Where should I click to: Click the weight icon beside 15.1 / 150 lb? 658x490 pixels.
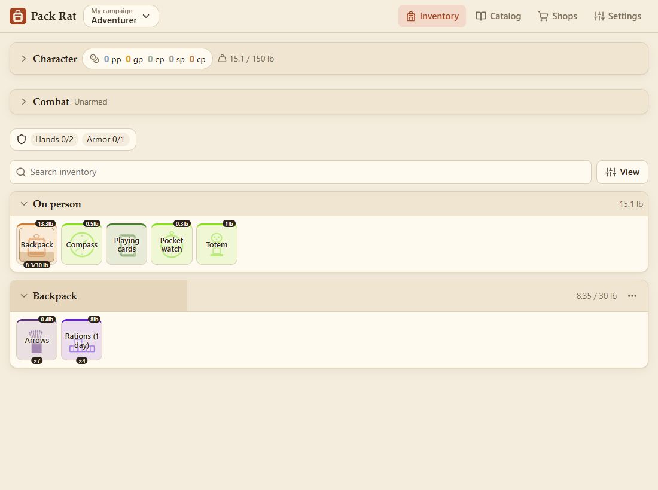tap(222, 59)
